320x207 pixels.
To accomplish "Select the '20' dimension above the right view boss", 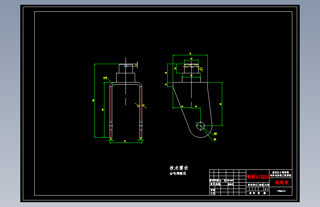I will (x=191, y=59).
